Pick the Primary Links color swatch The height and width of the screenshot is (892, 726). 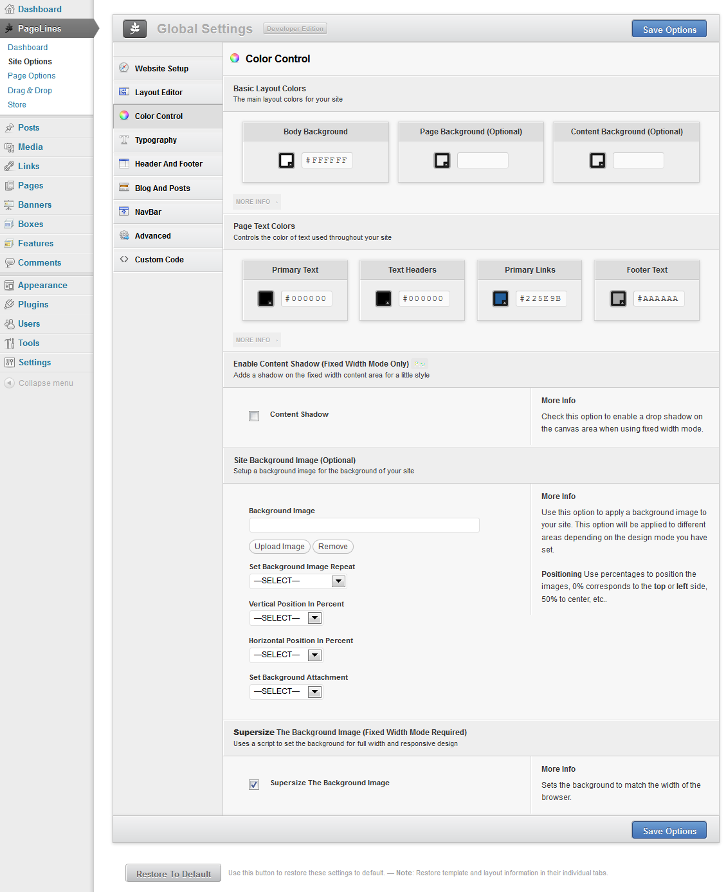pyautogui.click(x=500, y=298)
